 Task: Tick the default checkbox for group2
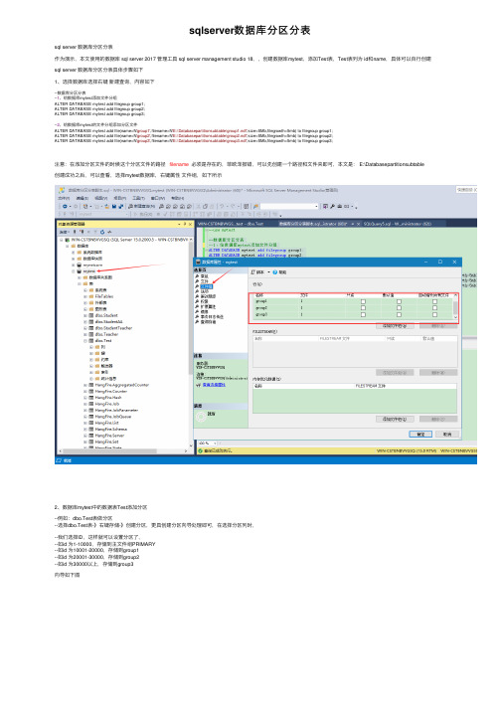[399, 308]
